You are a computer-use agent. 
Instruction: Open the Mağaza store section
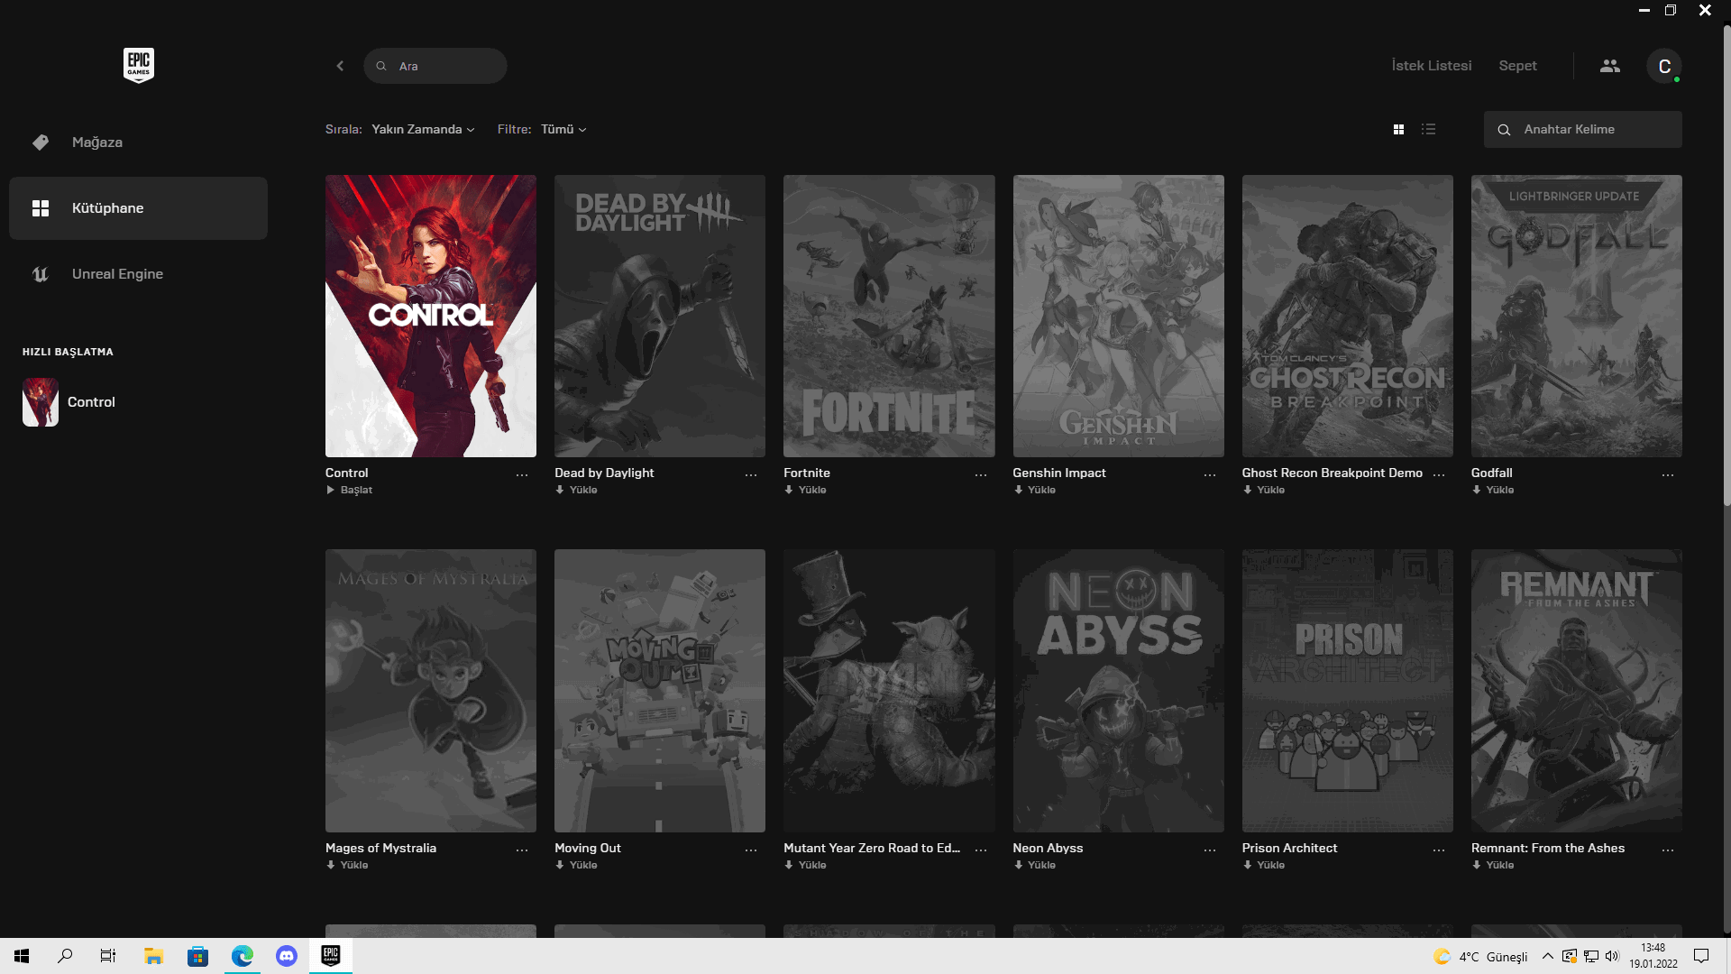(138, 142)
